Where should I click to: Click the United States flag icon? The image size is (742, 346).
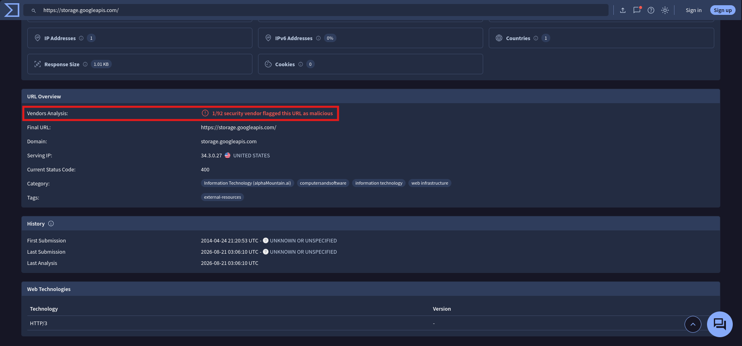point(228,155)
